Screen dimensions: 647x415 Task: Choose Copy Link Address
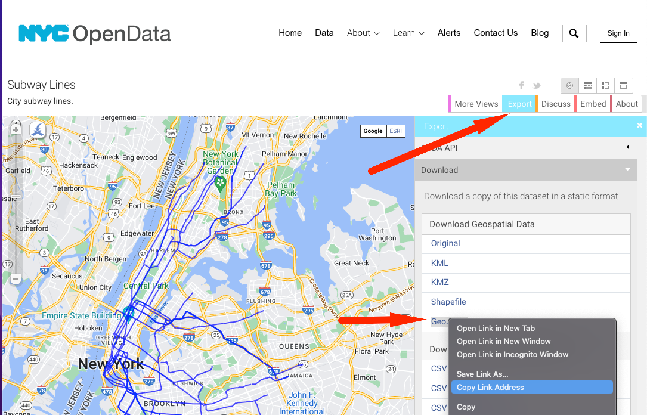533,388
